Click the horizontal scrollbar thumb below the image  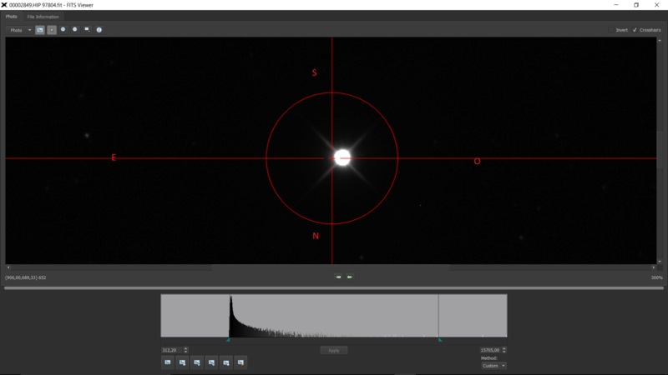click(x=330, y=267)
